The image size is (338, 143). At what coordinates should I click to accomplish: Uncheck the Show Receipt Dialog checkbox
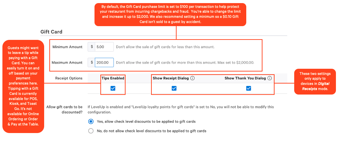(174, 88)
